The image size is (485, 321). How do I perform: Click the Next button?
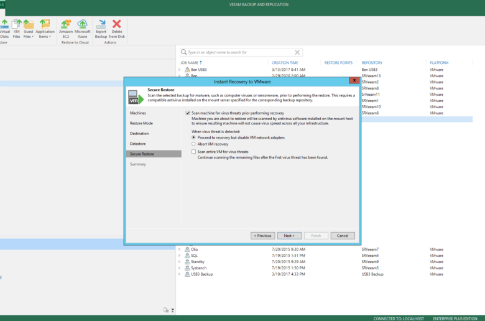point(290,236)
